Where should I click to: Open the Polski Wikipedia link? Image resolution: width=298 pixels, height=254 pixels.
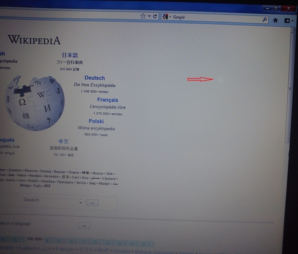pyautogui.click(x=96, y=121)
